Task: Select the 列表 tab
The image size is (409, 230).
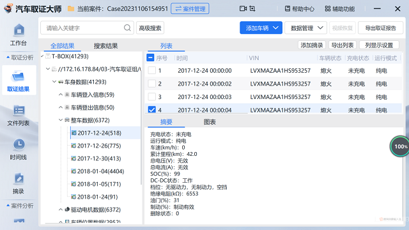Action: pyautogui.click(x=166, y=46)
